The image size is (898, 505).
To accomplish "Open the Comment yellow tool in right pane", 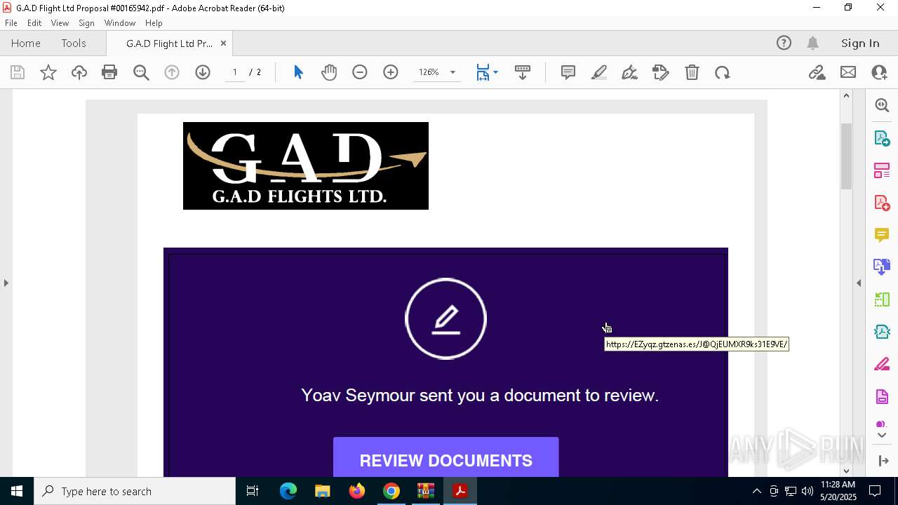I will pyautogui.click(x=882, y=235).
